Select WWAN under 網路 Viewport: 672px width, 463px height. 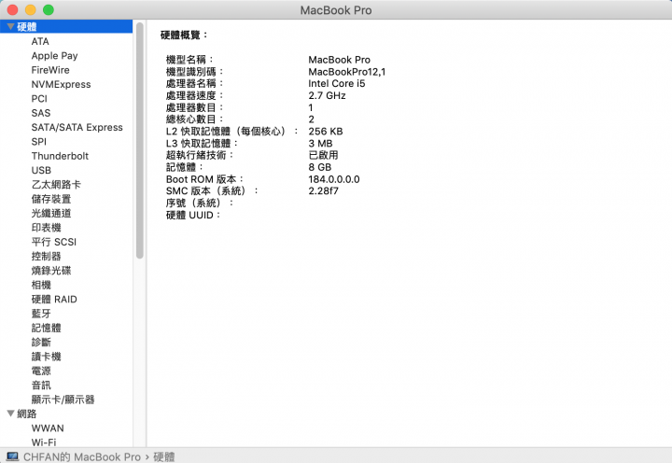[48, 428]
